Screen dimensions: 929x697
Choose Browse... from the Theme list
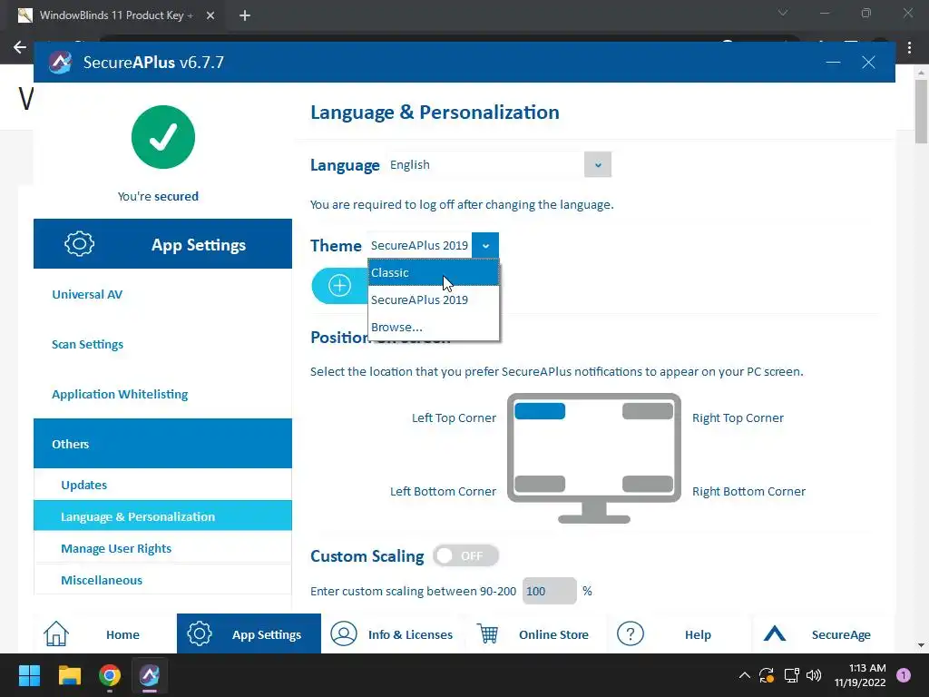[434, 327]
